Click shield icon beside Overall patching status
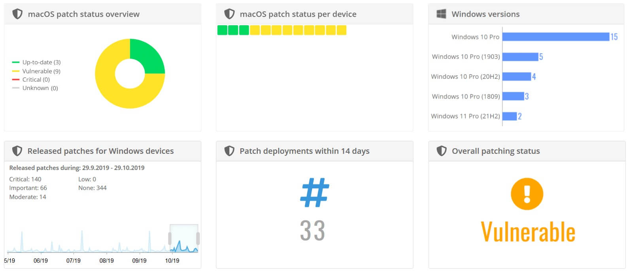This screenshot has height=271, width=629. [x=441, y=151]
